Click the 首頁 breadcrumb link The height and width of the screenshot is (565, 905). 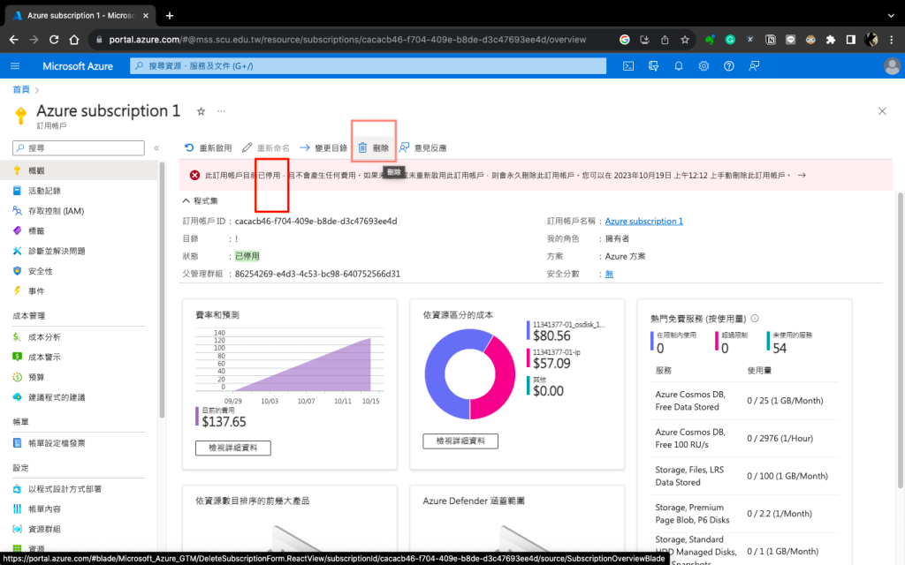[21, 89]
